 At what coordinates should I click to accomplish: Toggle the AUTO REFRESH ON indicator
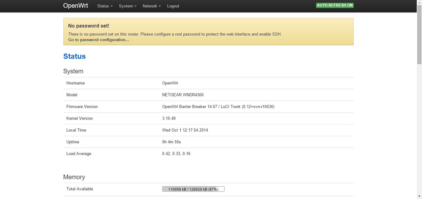[x=335, y=5]
